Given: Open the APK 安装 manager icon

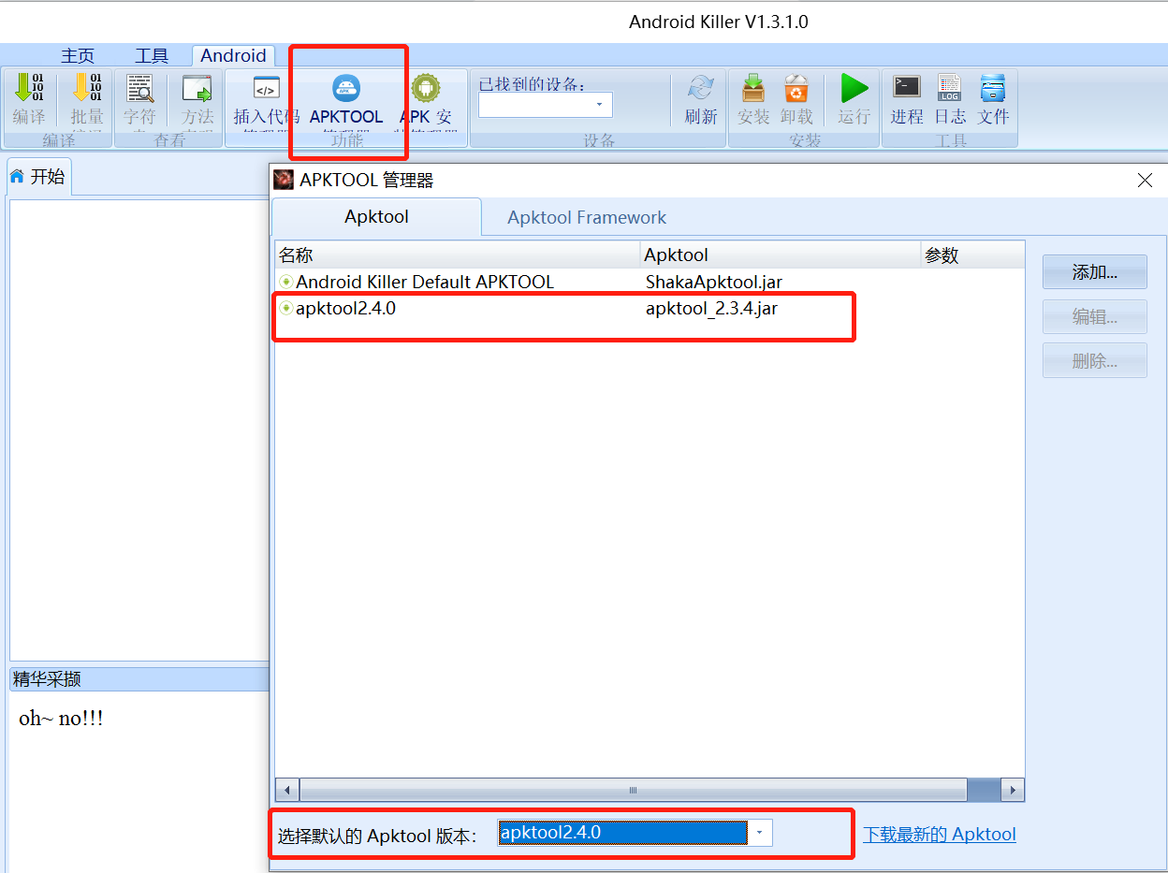Looking at the screenshot, I should [426, 89].
